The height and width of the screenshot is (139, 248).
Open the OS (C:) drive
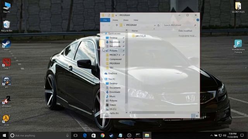click(113, 109)
